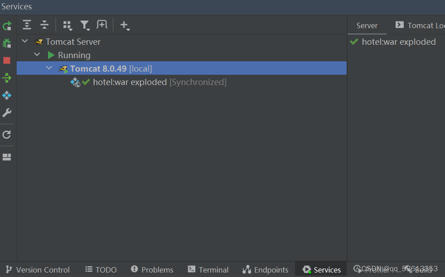Switch to the Server tab
The image size is (445, 277).
coord(367,26)
